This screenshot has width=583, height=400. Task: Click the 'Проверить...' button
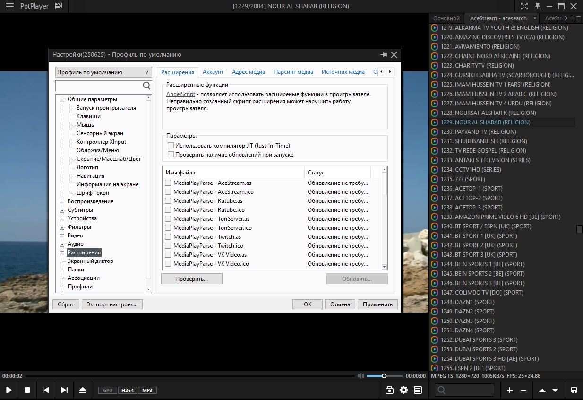click(x=192, y=279)
